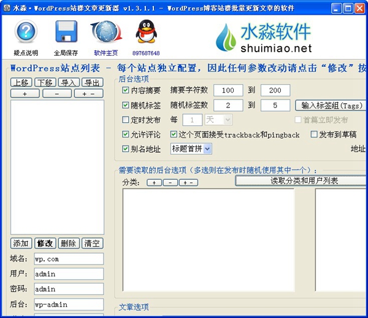
Task: Open the 疑点说明 help icon
Action: coord(26,31)
